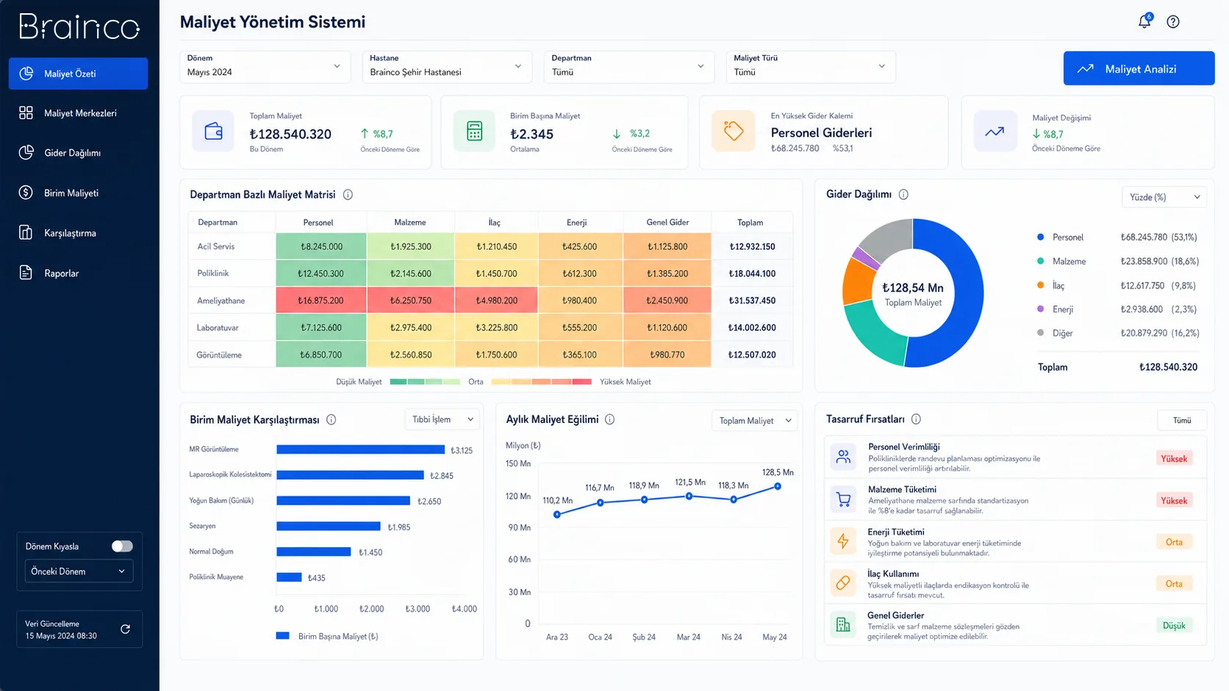Open the Önceki Dönem dropdown in sidebar
This screenshot has width=1229, height=691.
pos(79,571)
